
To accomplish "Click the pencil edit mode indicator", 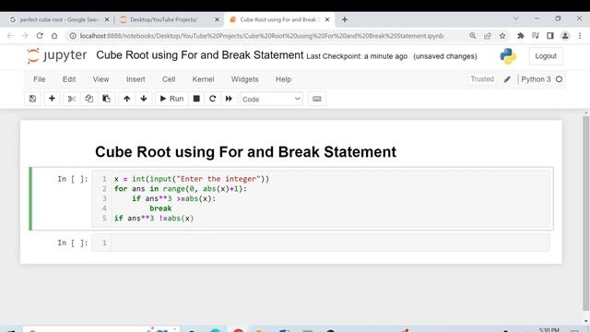I will (507, 79).
